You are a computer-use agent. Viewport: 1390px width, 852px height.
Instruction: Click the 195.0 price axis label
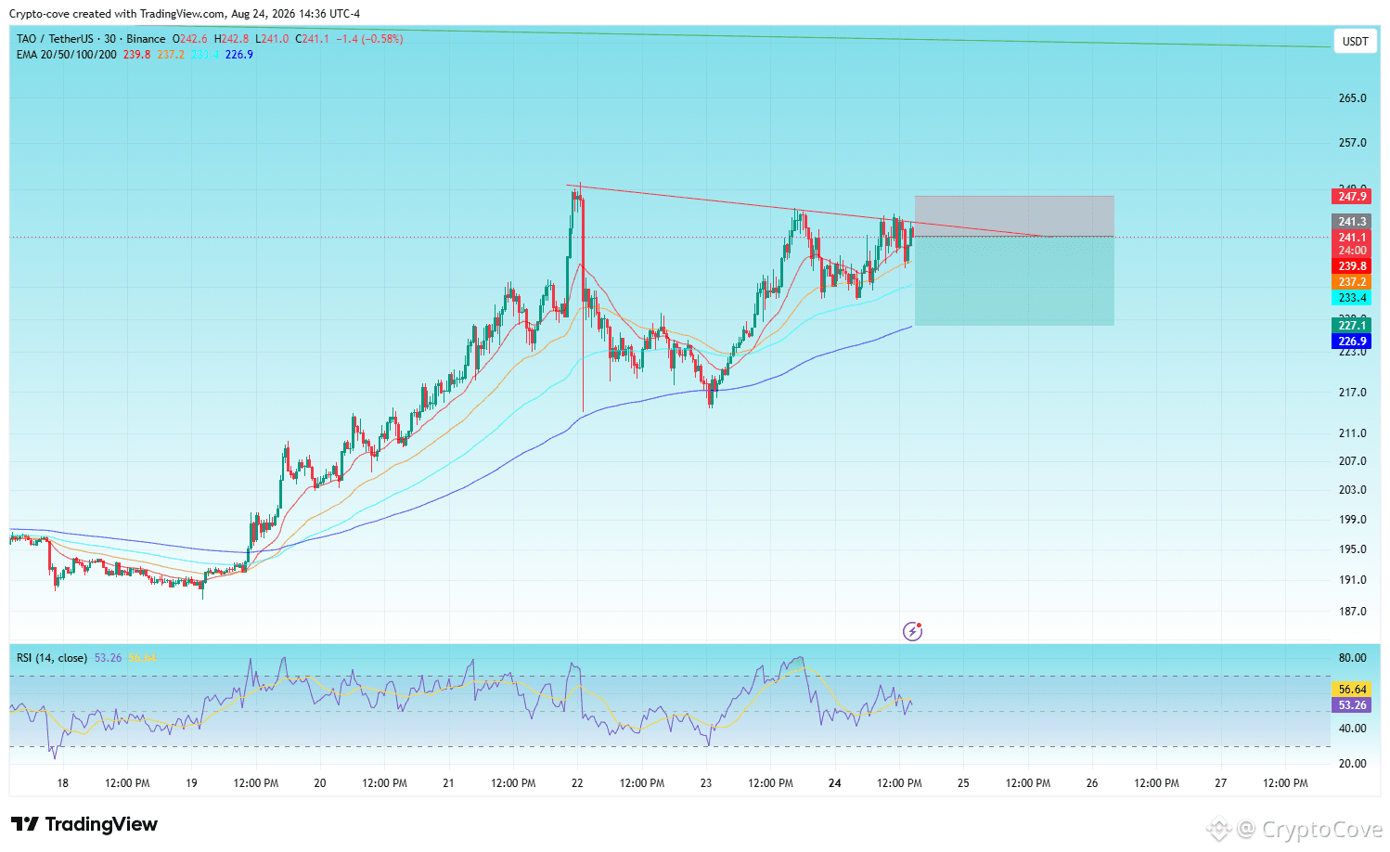[1352, 549]
